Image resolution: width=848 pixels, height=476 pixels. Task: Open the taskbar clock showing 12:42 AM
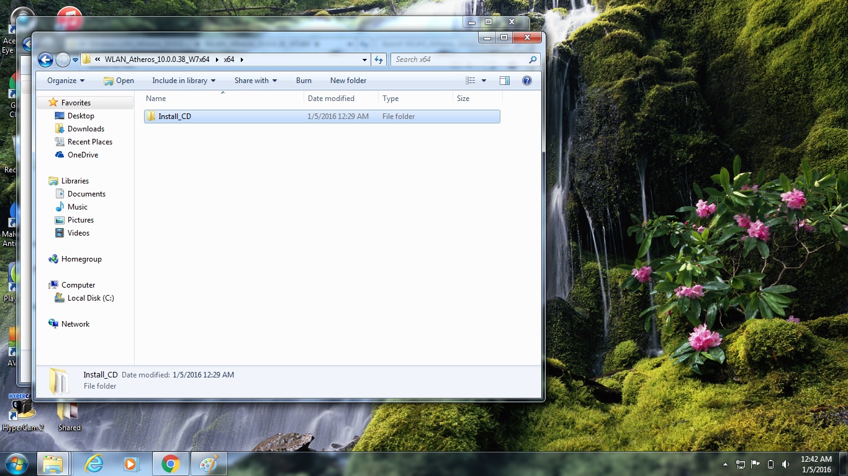pos(816,464)
